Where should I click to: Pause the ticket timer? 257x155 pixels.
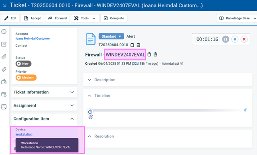[226, 39]
